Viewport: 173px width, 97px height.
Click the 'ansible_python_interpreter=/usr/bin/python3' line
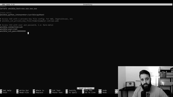pos(22,15)
